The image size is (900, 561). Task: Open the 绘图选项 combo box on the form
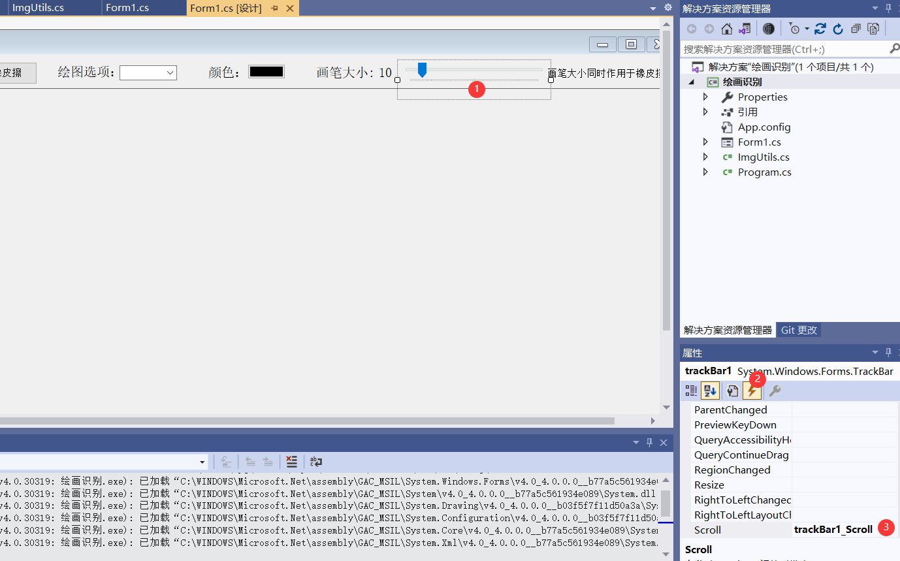pyautogui.click(x=148, y=72)
